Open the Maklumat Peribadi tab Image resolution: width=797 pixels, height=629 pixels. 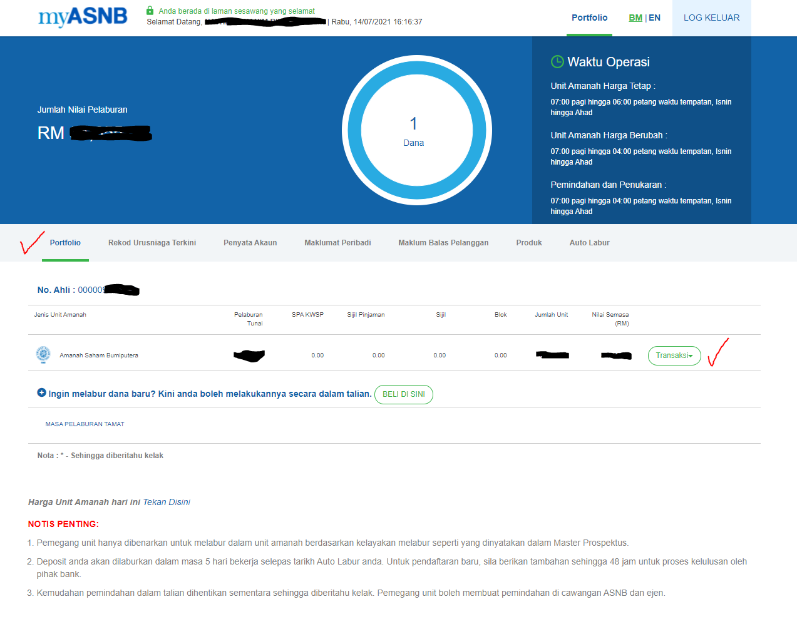click(337, 243)
